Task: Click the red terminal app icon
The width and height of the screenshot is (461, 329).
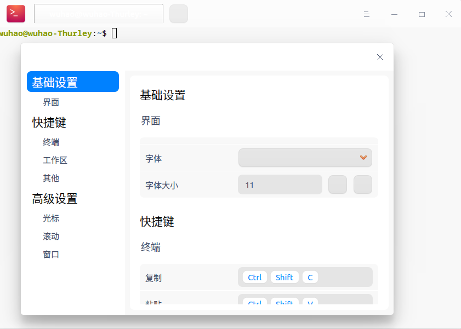Action: [x=16, y=14]
